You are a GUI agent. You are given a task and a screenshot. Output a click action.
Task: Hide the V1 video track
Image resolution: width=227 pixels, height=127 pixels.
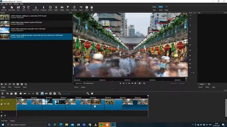pyautogui.click(x=8, y=104)
